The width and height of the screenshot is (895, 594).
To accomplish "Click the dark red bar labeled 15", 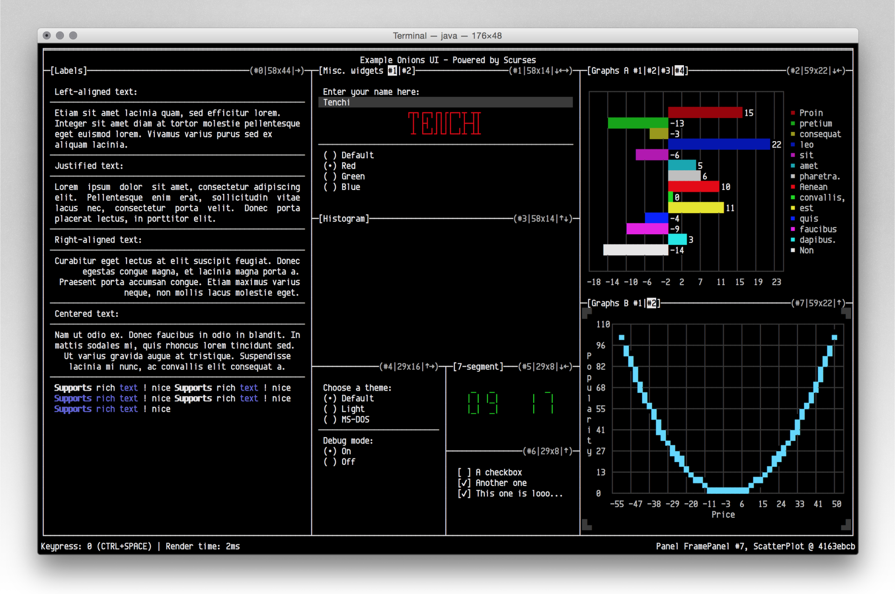I will click(705, 113).
